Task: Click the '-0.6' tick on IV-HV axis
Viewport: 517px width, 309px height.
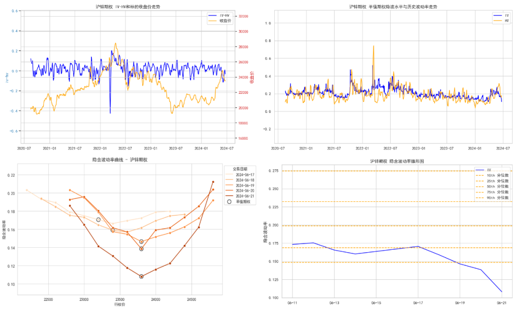Action: (14, 131)
